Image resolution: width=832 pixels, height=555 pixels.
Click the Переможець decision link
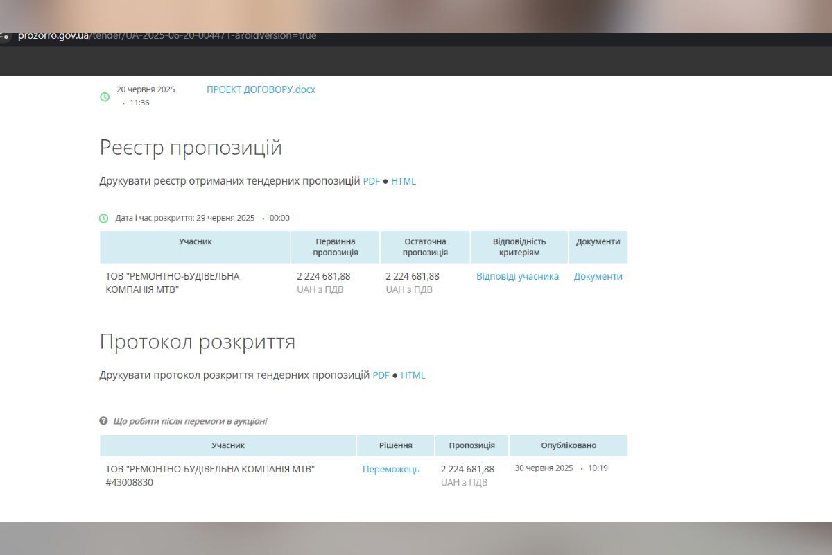click(x=390, y=469)
